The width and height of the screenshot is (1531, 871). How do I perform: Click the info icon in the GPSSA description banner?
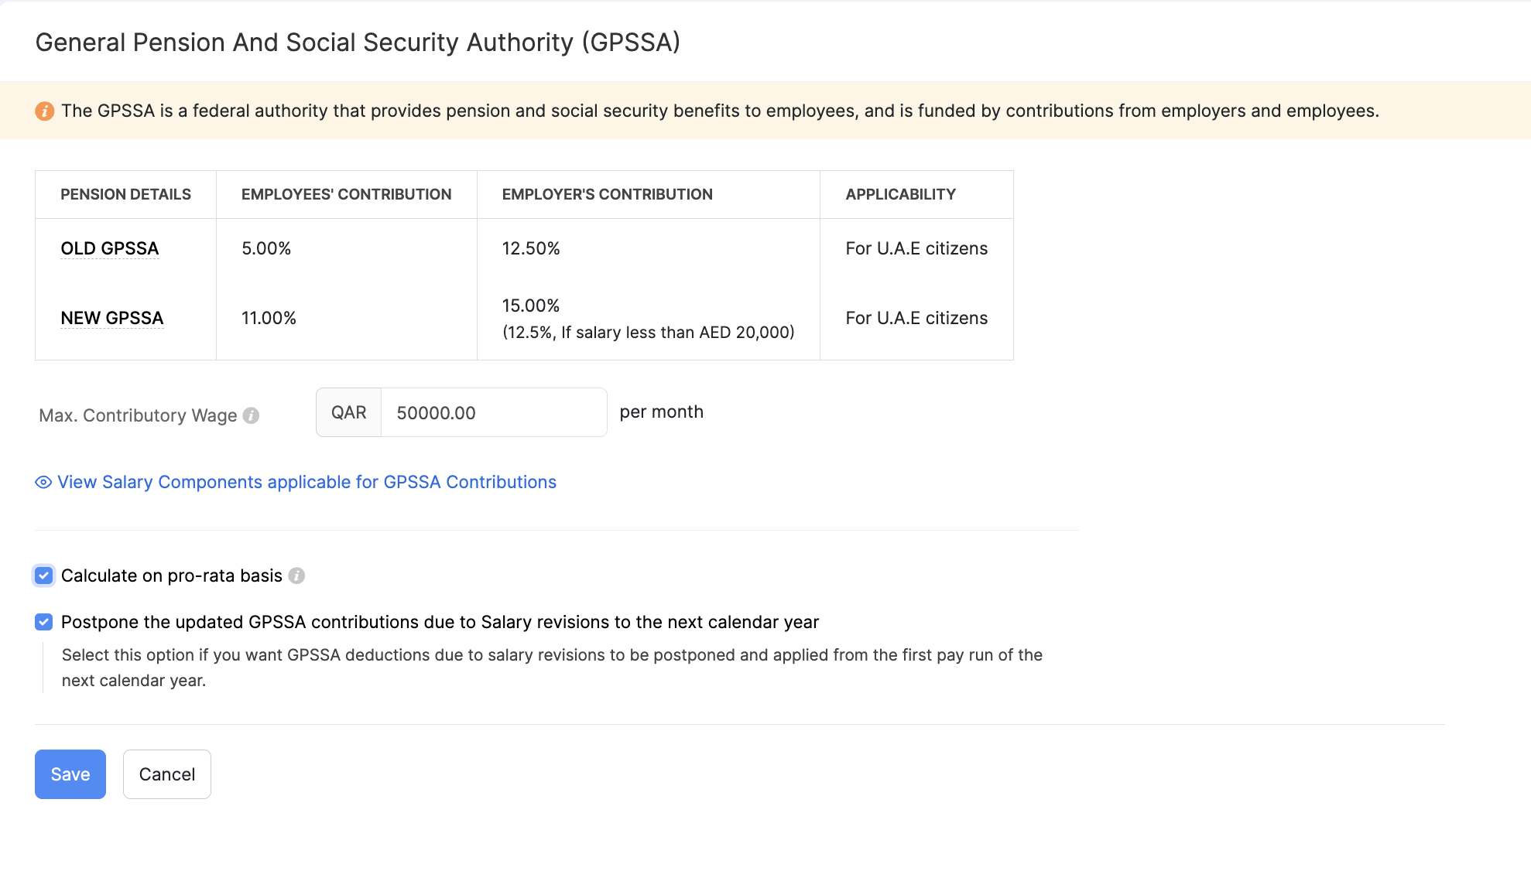(x=45, y=111)
